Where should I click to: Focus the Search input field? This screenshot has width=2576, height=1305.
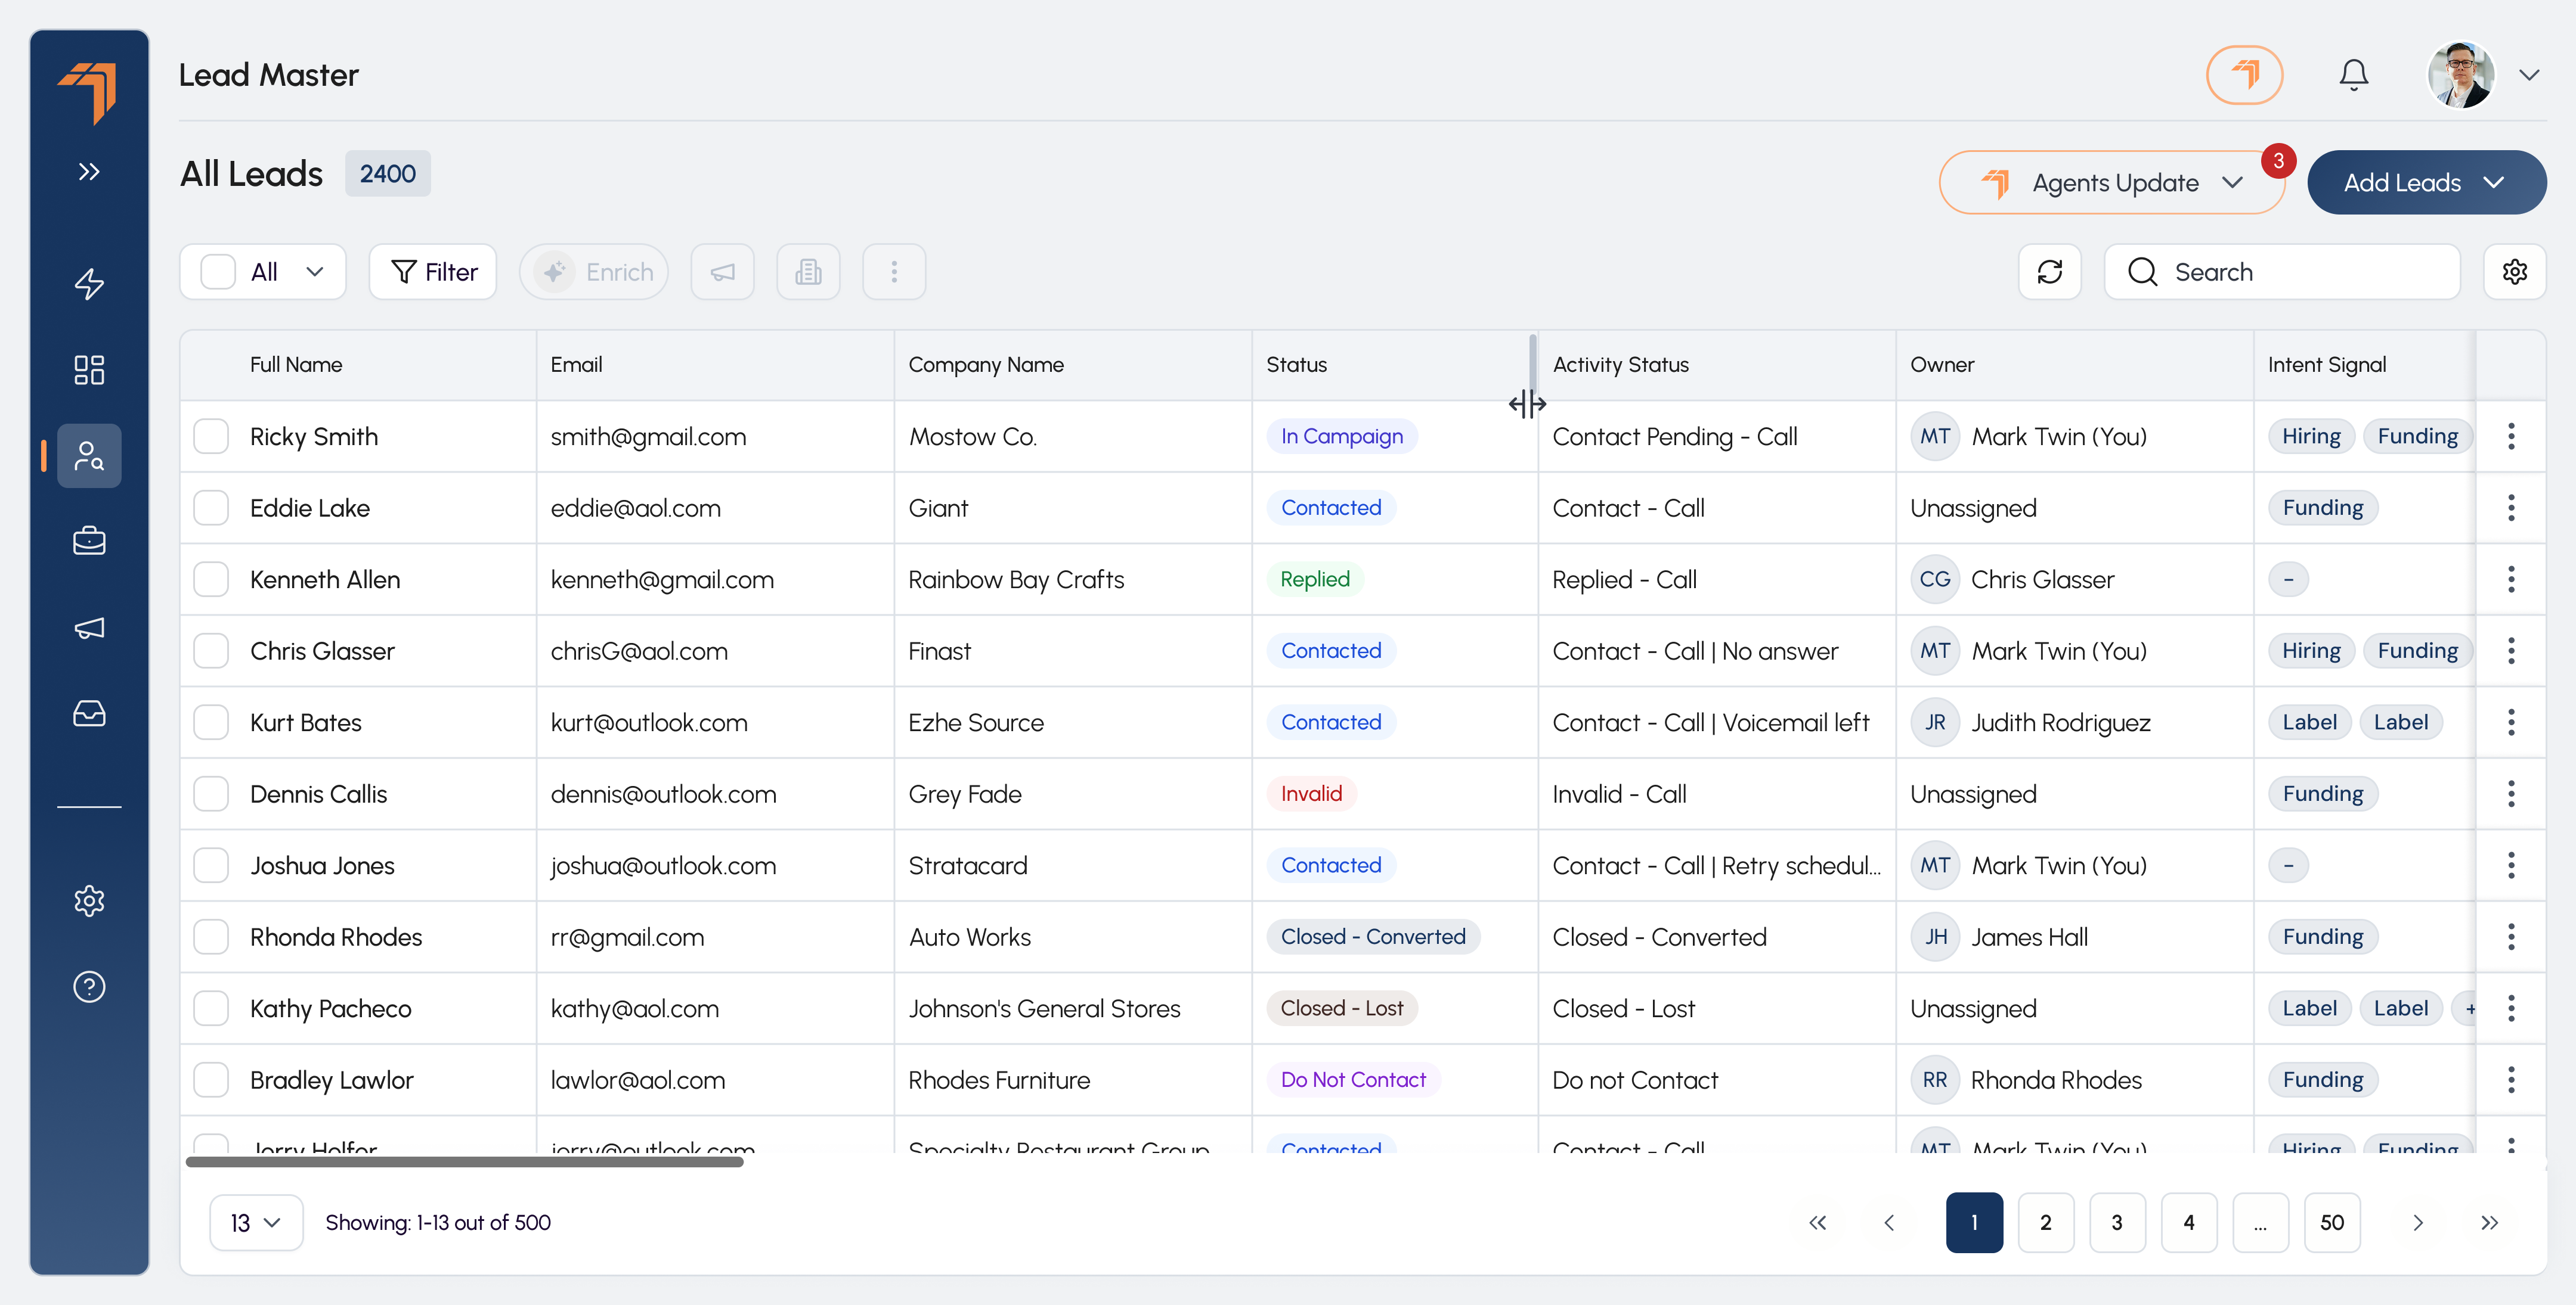tap(2282, 272)
